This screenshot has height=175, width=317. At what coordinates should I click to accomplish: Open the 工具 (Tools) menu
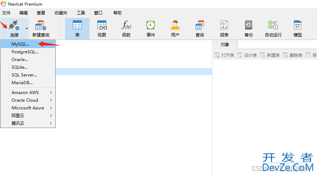(x=81, y=13)
